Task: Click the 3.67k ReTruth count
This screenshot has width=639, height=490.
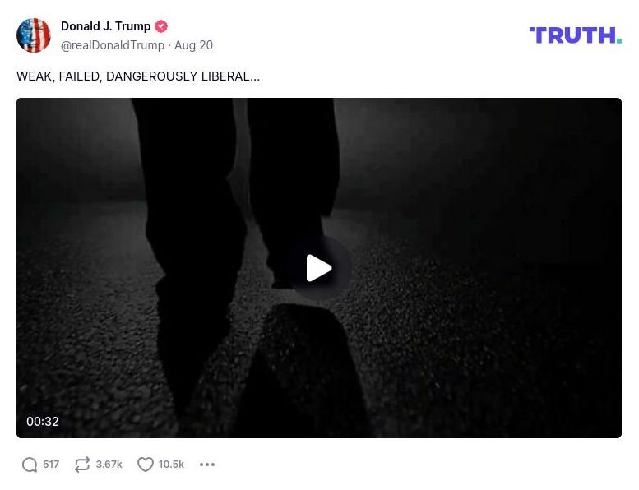Action: (109, 465)
